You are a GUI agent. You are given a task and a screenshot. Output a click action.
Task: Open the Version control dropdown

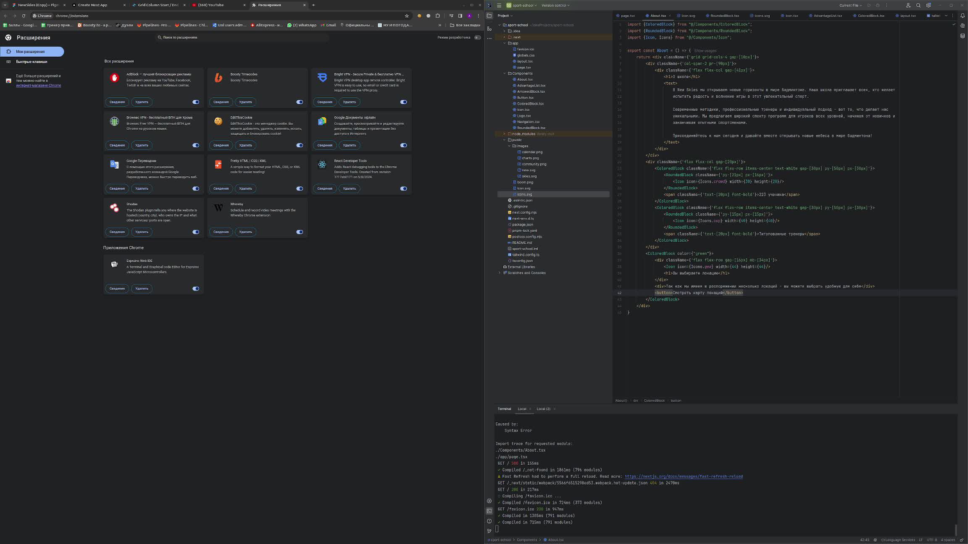coord(555,5)
